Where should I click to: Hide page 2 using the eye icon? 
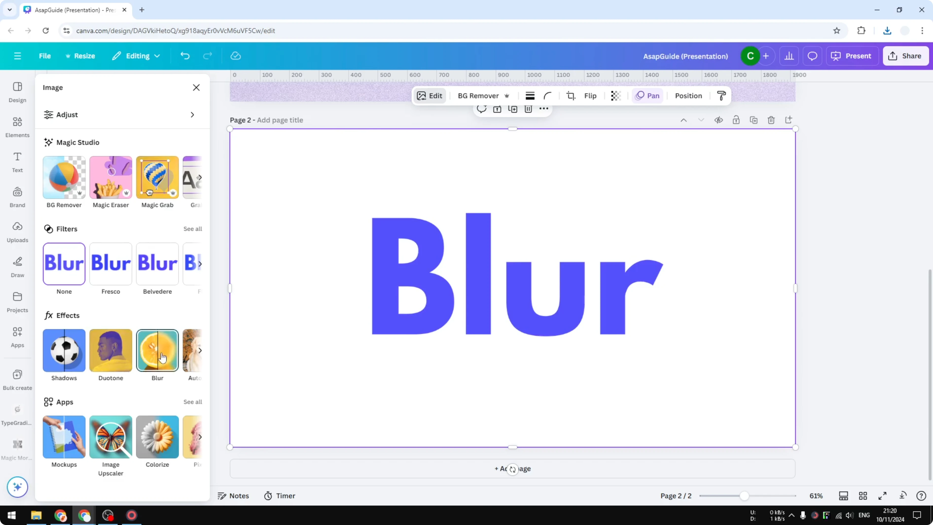tap(719, 120)
